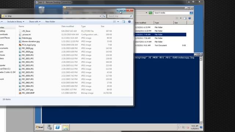This screenshot has height=132, width=235.
Task: Select the PIC_0936.JPG file
Action: [x=28, y=76]
